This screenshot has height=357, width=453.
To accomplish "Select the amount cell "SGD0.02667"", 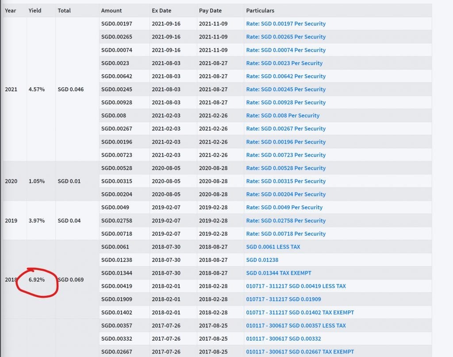I will tap(117, 352).
